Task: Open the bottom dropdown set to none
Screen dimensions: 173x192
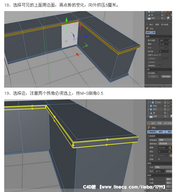Action: (x=169, y=187)
